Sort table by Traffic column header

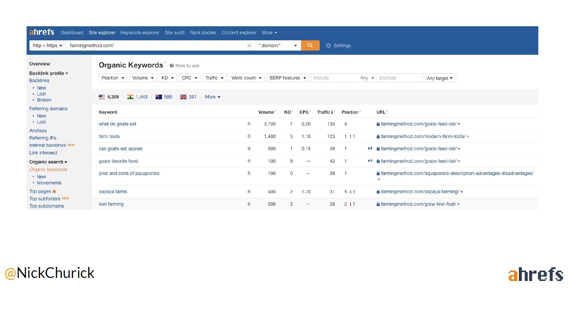[x=324, y=112]
